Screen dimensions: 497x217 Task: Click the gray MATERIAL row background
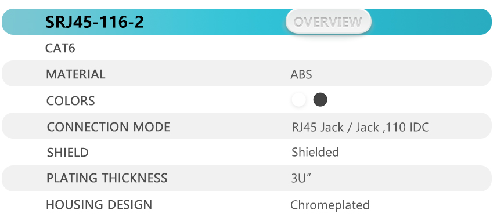tap(247, 74)
